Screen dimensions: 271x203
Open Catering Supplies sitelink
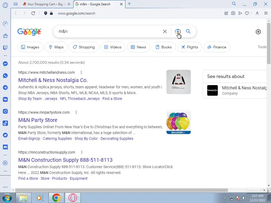coord(57,139)
